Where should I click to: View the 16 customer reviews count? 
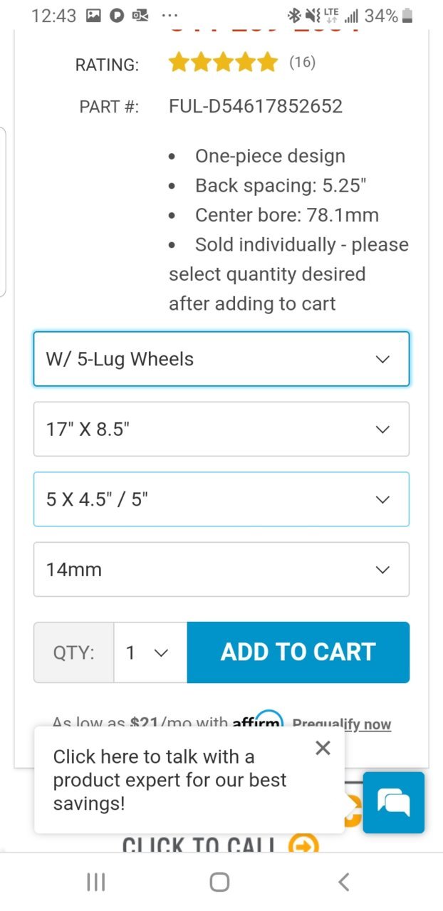302,63
